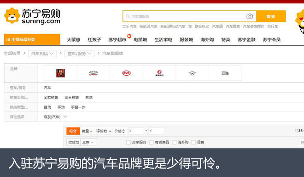Image resolution: width=304 pixels, height=177 pixels.
Task: Click 联合电动 hot search link
Action: (x=202, y=27)
